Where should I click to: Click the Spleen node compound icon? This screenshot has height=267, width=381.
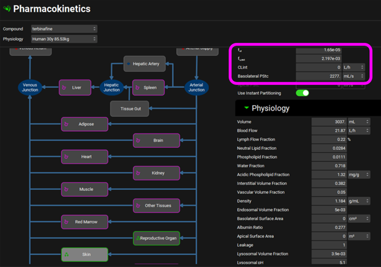tap(138, 88)
